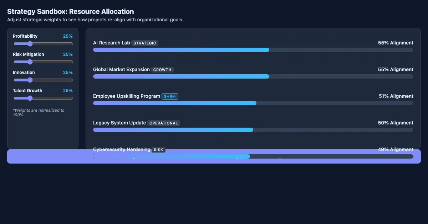The height and width of the screenshot is (224, 428).
Task: Click the Adjust strategic weights subtitle
Action: coord(95,20)
